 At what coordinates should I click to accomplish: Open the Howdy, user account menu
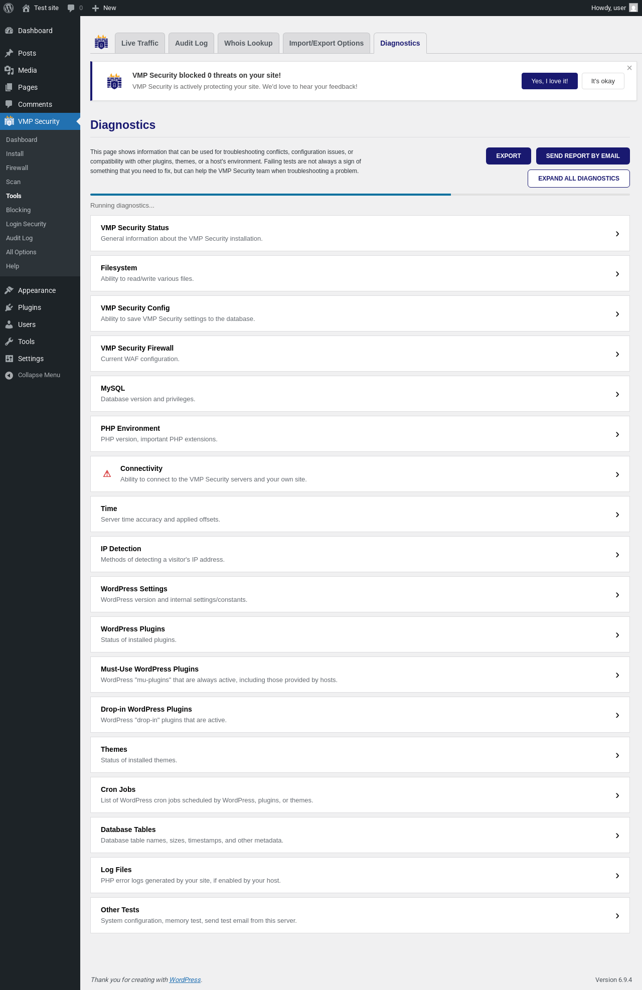click(614, 8)
